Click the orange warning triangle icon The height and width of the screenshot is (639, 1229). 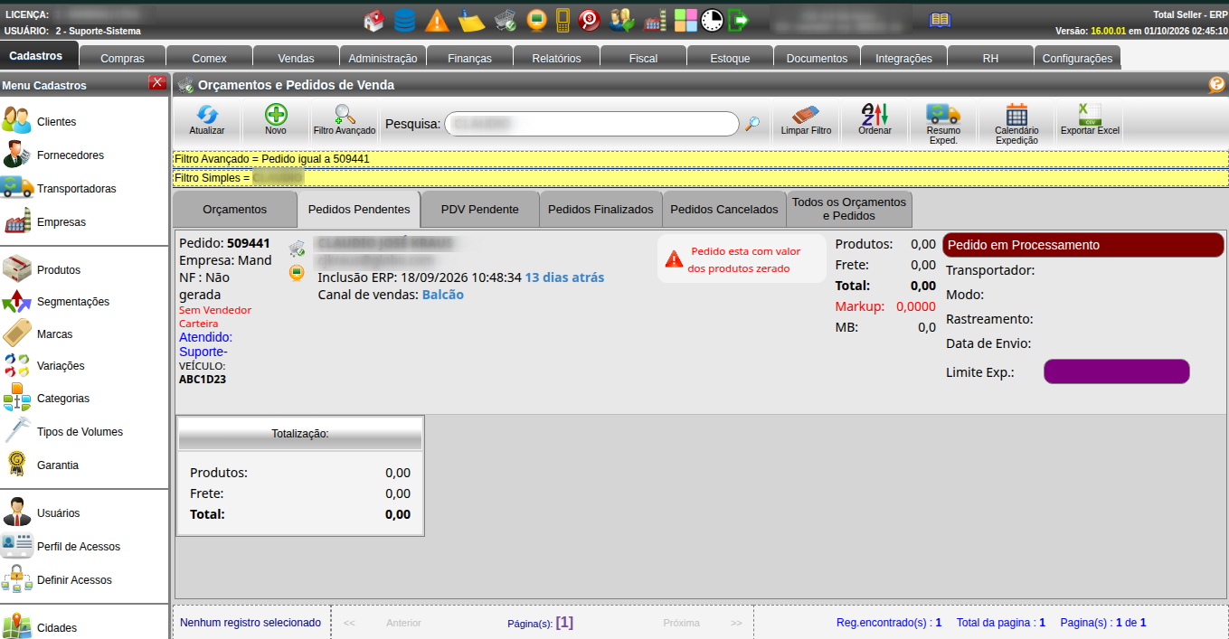point(437,20)
